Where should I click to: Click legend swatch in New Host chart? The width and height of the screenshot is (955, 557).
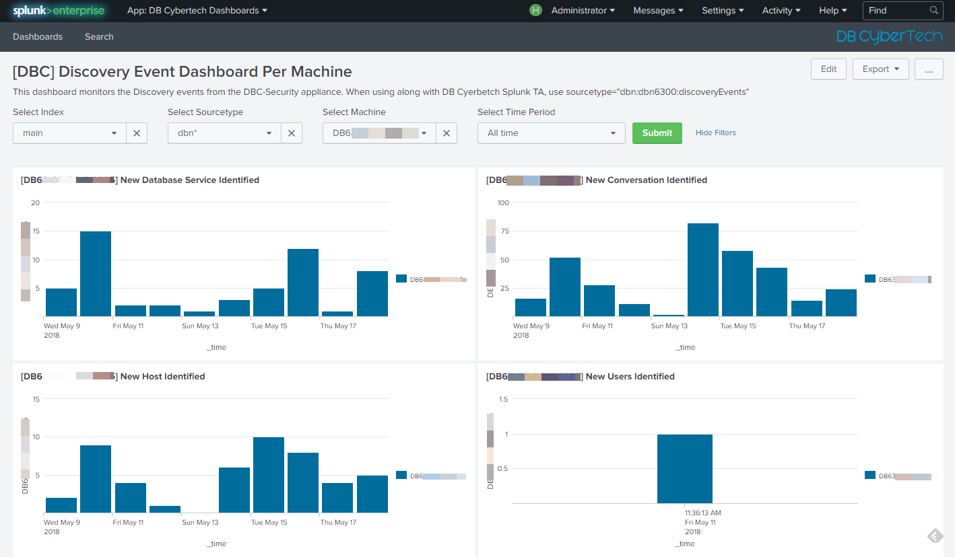coord(401,475)
